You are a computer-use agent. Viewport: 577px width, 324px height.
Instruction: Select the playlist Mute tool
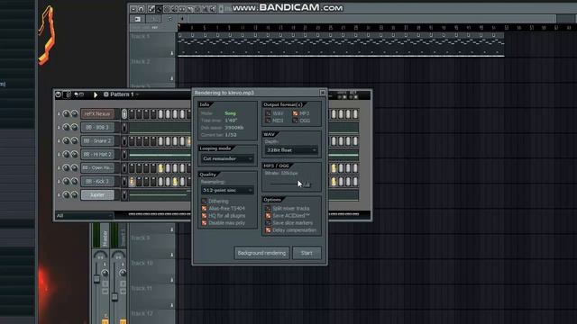pos(174,9)
